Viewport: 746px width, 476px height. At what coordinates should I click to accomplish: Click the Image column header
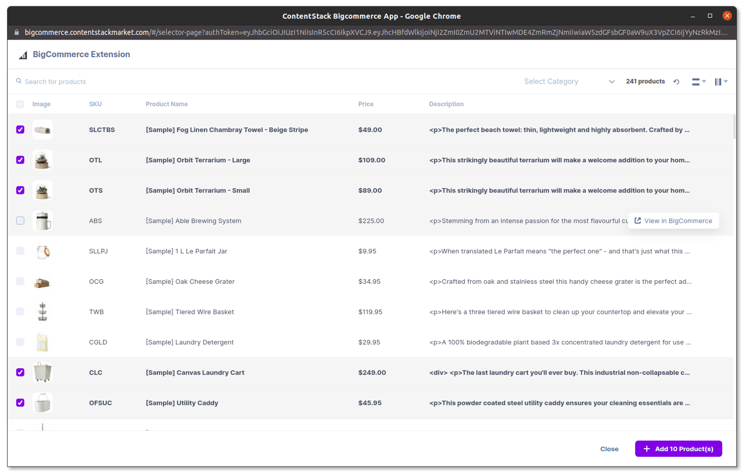tap(42, 104)
